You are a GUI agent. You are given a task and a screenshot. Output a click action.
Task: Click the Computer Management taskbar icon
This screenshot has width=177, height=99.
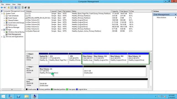click(35, 97)
